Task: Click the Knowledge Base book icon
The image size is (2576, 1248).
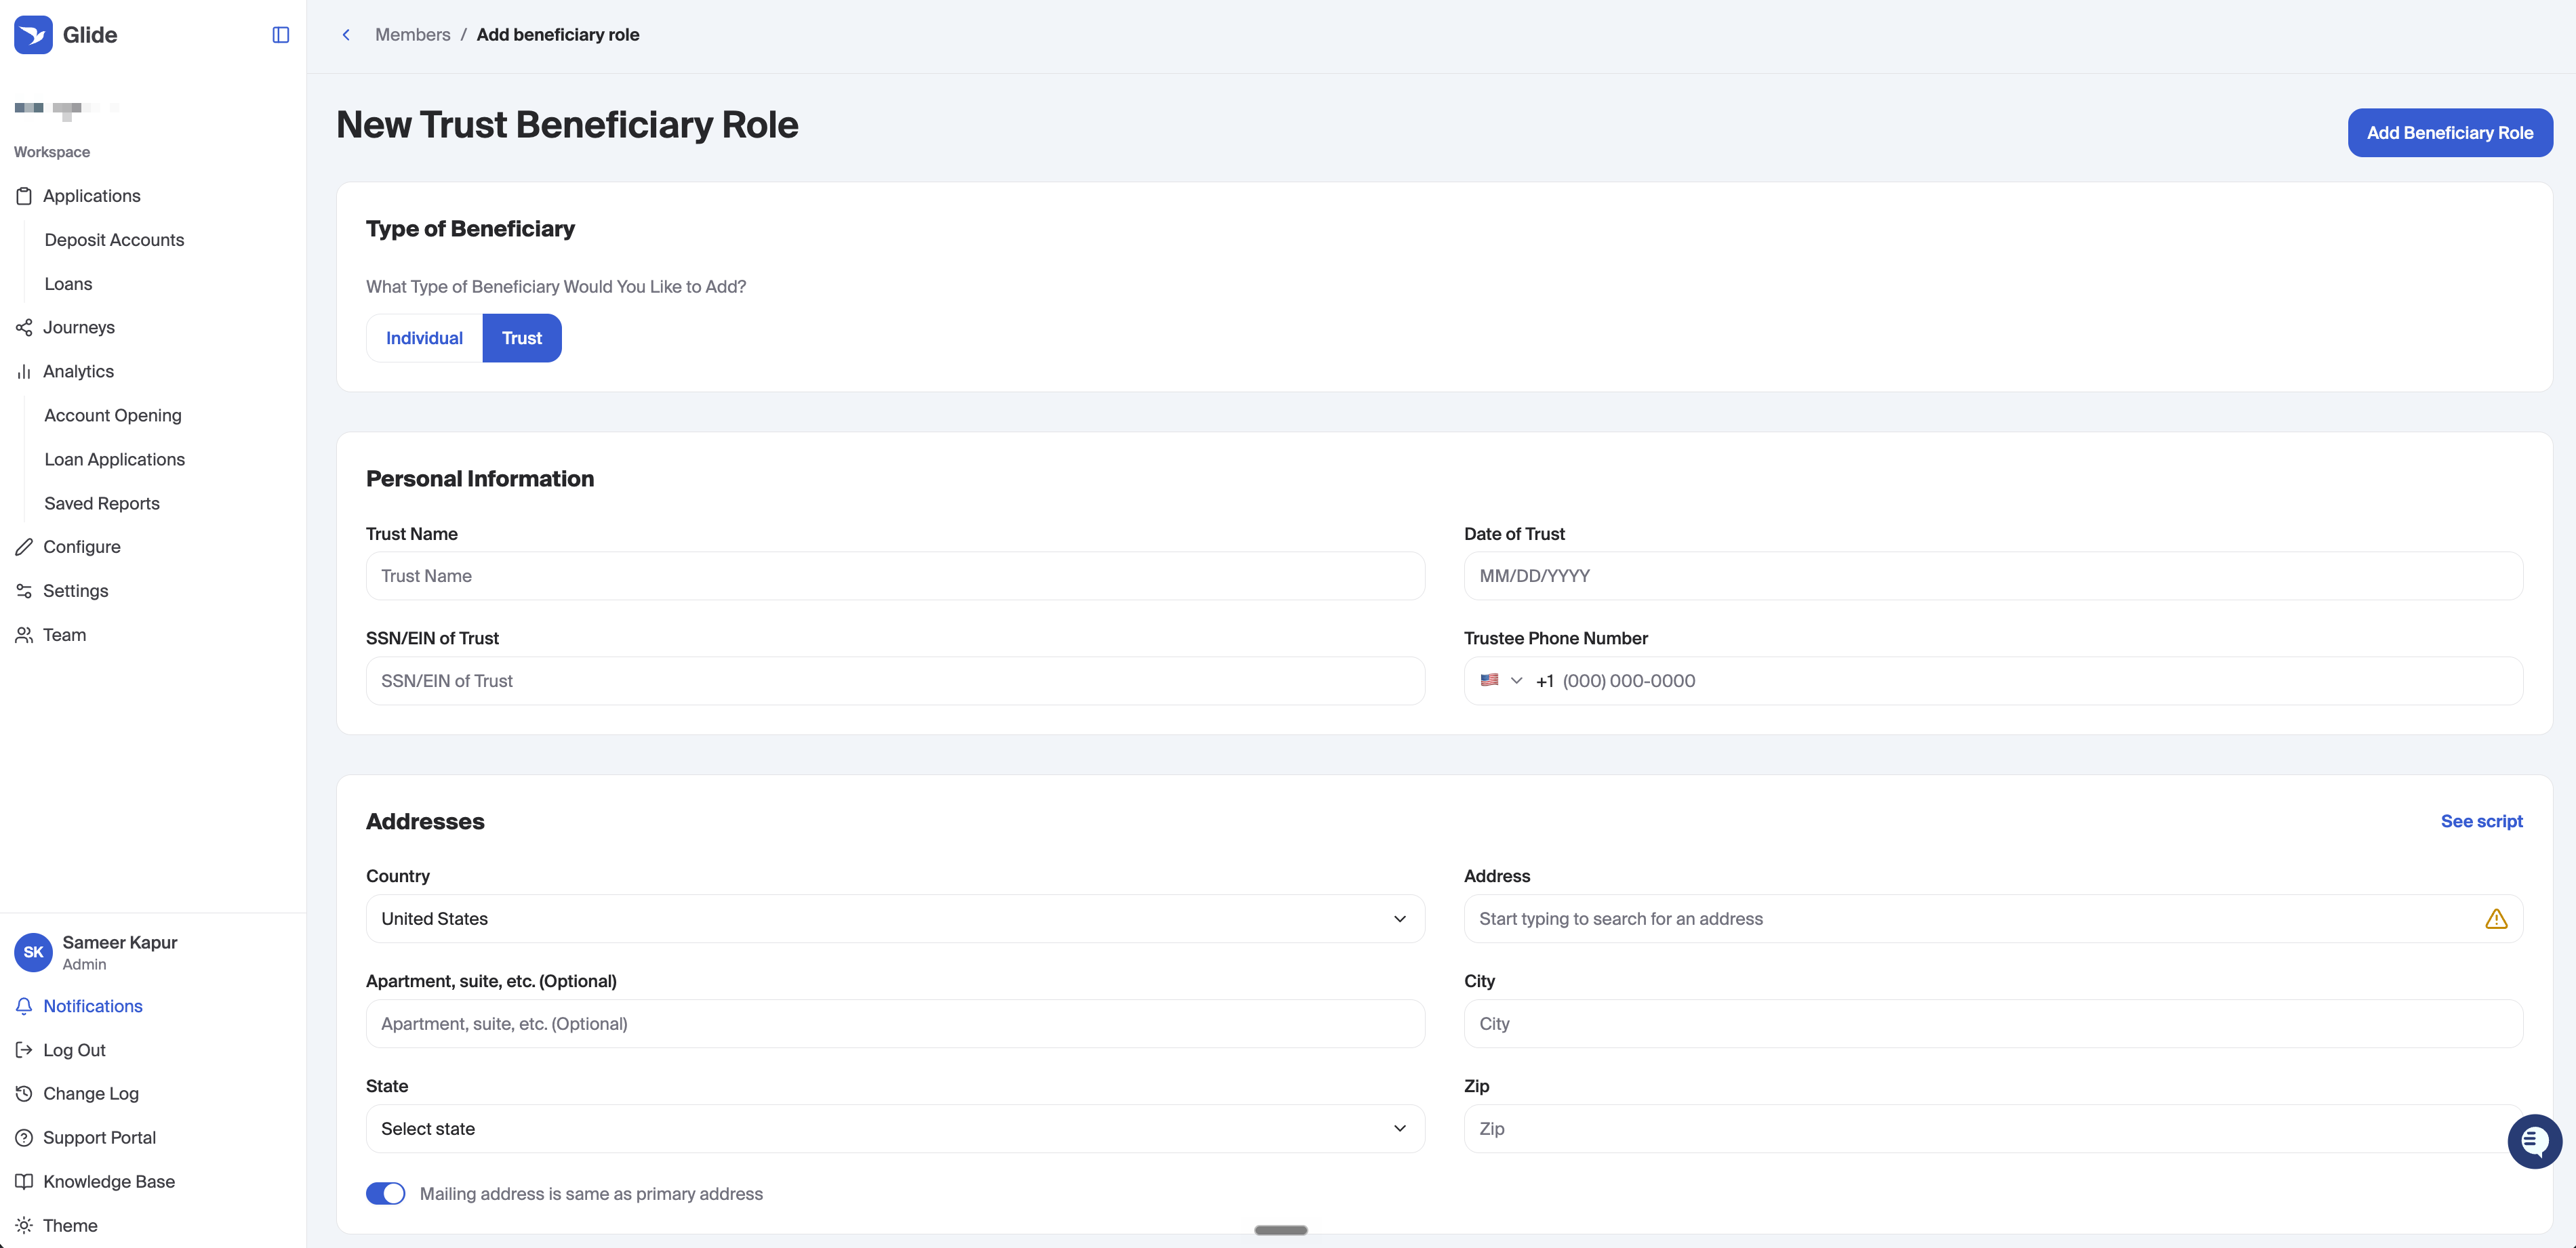Action: 24,1182
